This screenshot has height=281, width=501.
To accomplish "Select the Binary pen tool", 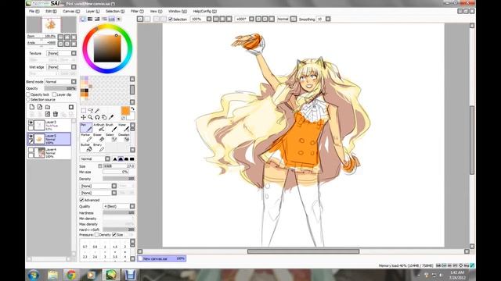I will point(99,148).
